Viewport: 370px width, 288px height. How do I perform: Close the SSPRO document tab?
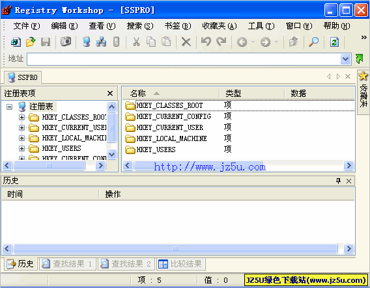pyautogui.click(x=348, y=76)
